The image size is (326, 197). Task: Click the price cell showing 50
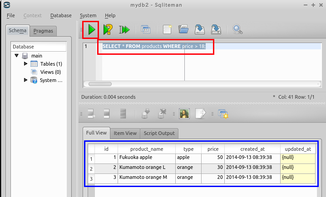(213, 159)
